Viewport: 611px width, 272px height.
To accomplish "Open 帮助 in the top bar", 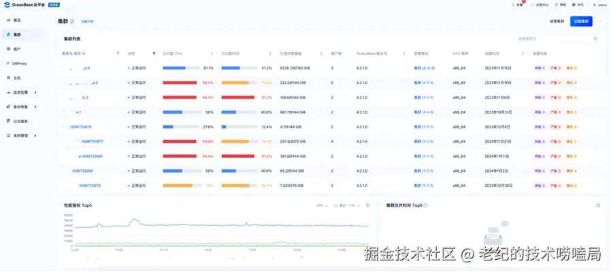I will pyautogui.click(x=560, y=5).
